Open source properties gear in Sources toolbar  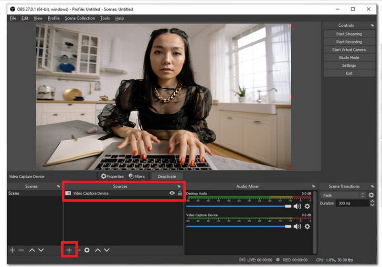coord(87,250)
